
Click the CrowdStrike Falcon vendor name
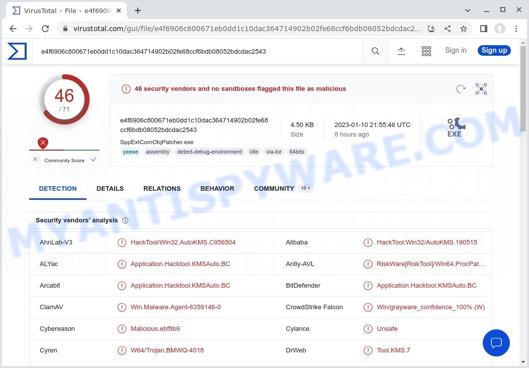point(314,307)
